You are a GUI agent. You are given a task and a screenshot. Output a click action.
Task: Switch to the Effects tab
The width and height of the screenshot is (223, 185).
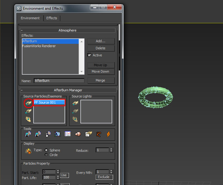coord(52,18)
